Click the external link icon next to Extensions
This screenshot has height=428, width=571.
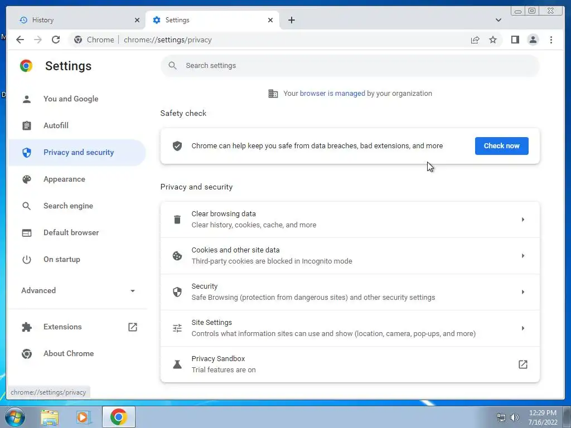click(133, 327)
